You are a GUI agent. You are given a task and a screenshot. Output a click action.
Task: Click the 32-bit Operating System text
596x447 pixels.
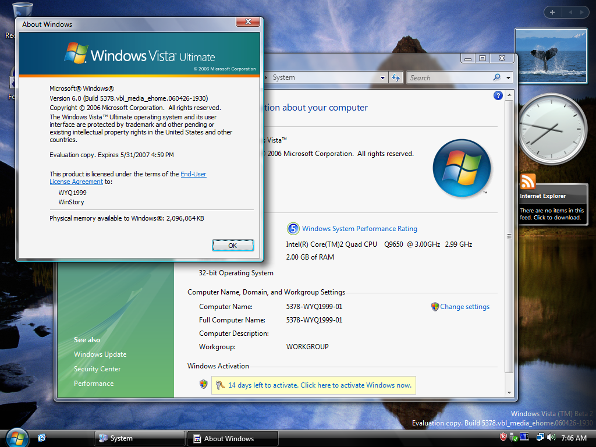coord(236,273)
